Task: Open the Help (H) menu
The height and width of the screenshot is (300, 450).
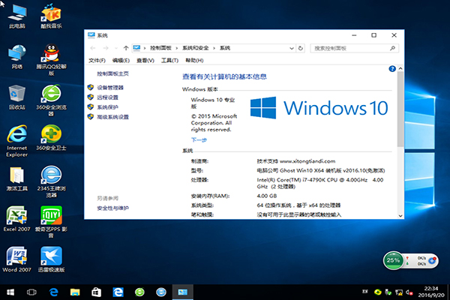Action: coord(194,60)
